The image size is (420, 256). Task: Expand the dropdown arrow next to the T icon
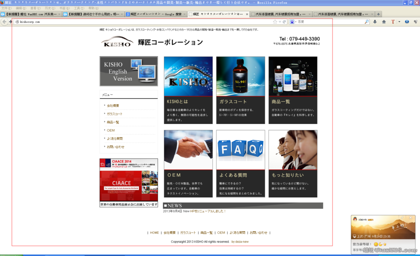click(x=399, y=21)
